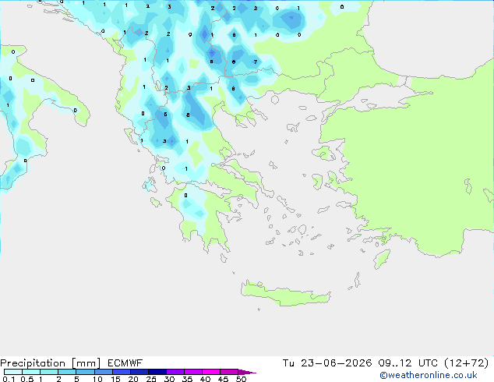Choose the 20–25 mm legend color swatch

click(139, 372)
